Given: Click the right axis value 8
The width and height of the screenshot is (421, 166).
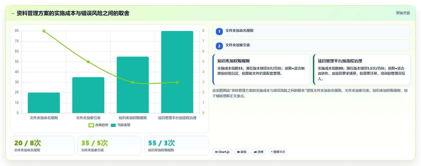Looking at the screenshot, I should (x=203, y=31).
